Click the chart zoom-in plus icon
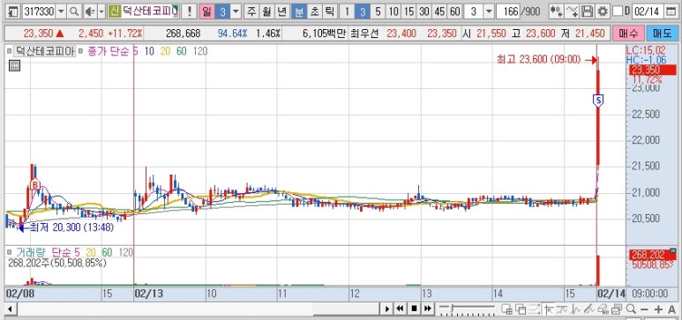Viewport: 682px width, 320px height. (x=658, y=309)
